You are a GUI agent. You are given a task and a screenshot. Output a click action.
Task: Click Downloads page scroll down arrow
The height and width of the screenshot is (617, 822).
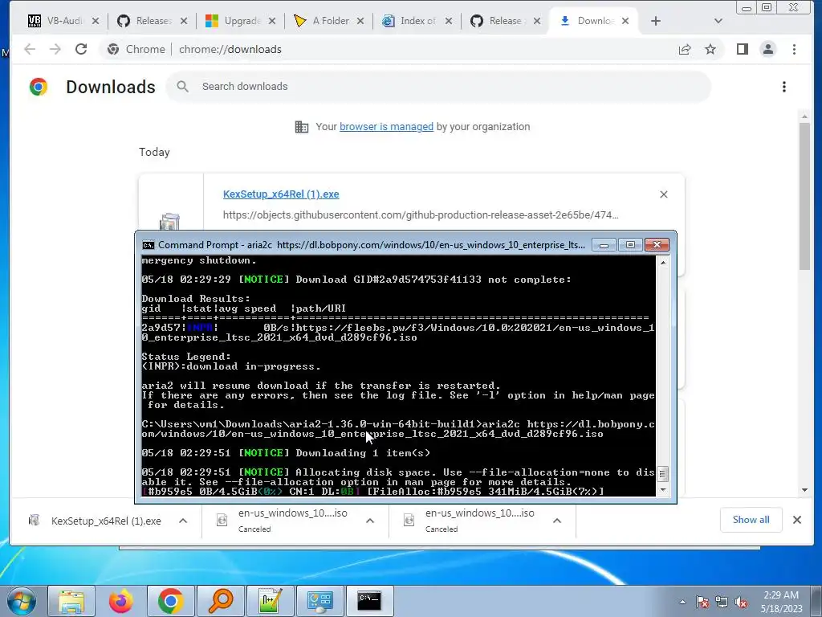804,491
